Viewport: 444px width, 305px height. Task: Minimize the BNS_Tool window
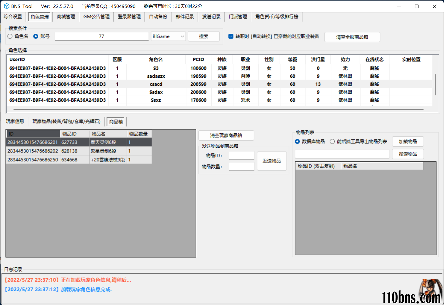pyautogui.click(x=399, y=6)
